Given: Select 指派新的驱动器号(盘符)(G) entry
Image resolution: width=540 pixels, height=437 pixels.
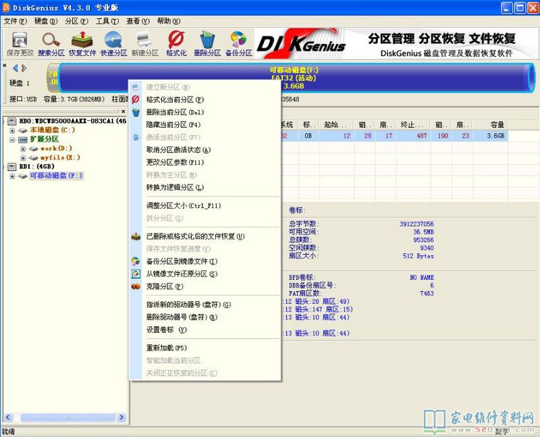Looking at the screenshot, I should [205, 305].
